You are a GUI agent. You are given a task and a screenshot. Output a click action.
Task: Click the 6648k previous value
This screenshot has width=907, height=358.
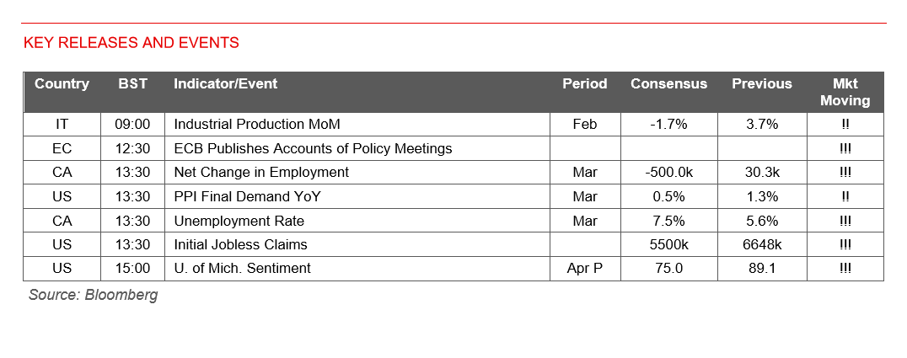click(x=761, y=244)
